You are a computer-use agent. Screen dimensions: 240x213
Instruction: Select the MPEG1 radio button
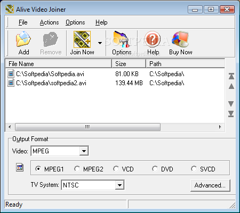click(38, 169)
